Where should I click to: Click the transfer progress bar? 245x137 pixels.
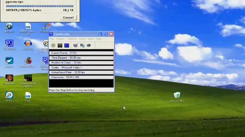click(x=40, y=6)
